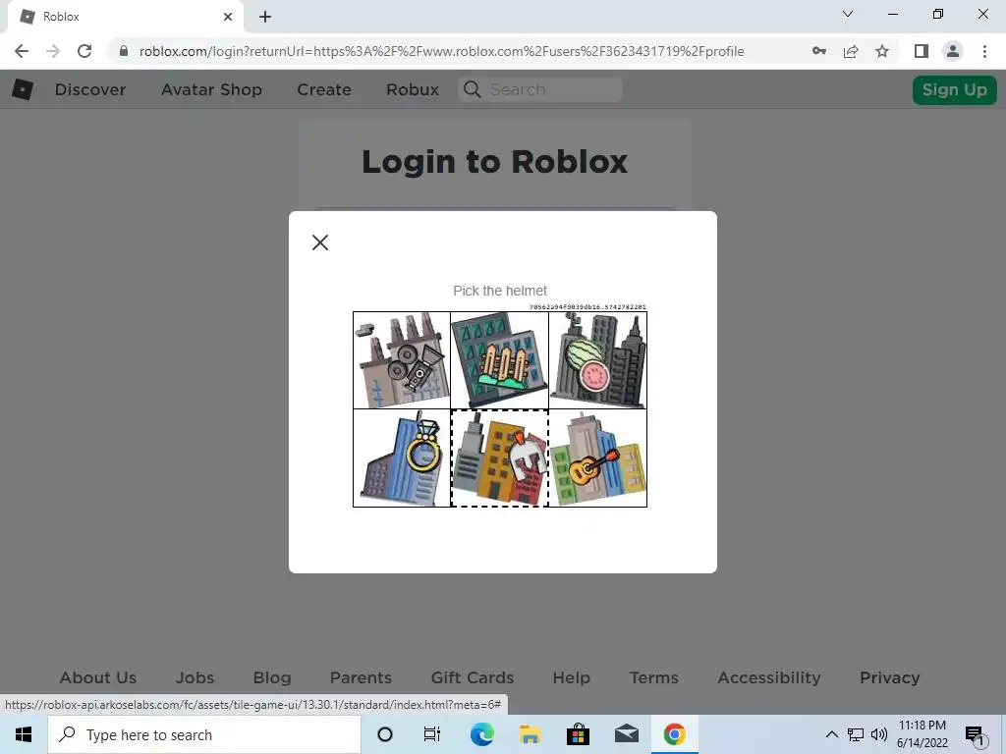The width and height of the screenshot is (1006, 754).
Task: Select the watermelon tile
Action: (598, 360)
